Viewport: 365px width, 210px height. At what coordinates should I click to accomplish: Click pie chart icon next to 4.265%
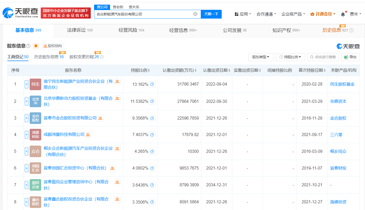pyautogui.click(x=152, y=151)
